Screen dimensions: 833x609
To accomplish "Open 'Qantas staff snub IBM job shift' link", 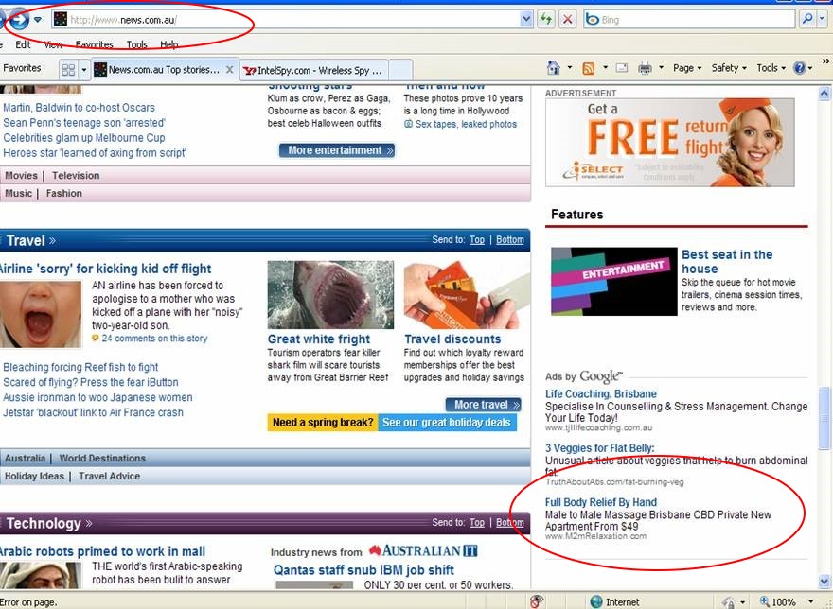I will coord(363,570).
